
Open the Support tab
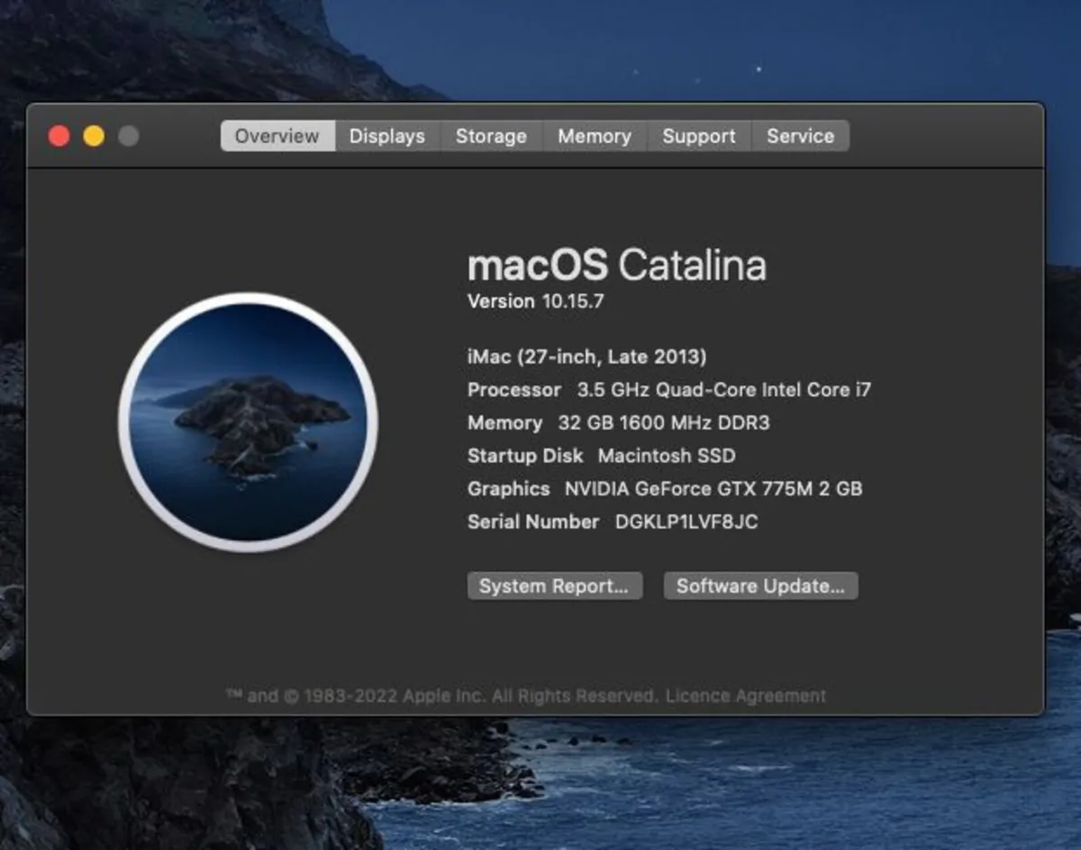(699, 136)
